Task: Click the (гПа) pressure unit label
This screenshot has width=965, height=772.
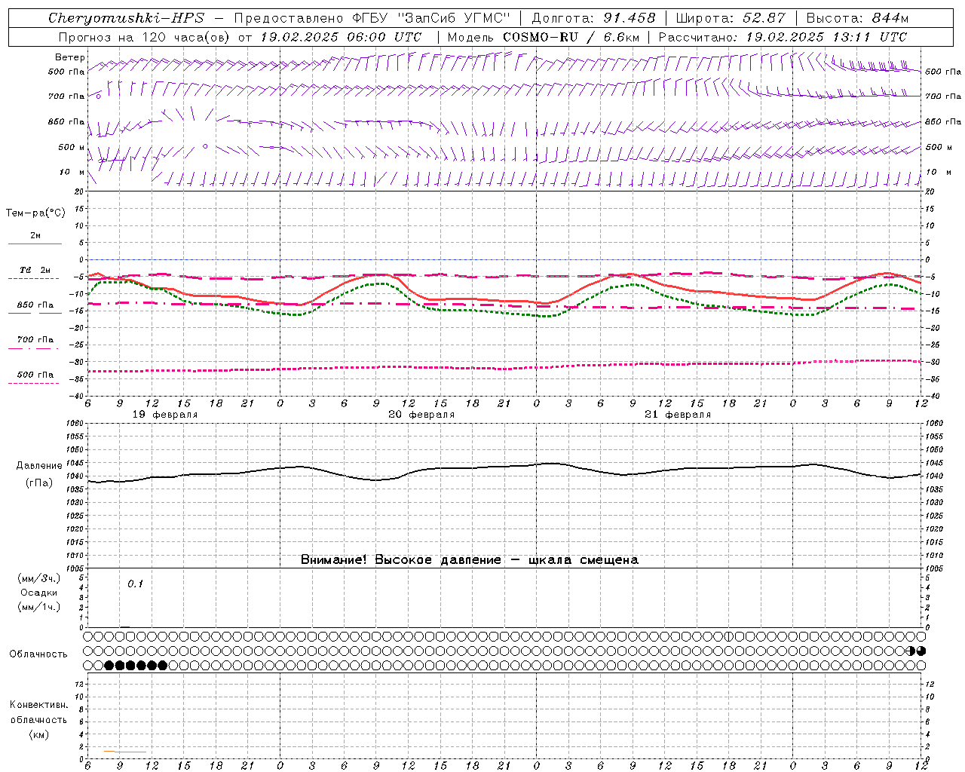Action: click(x=39, y=482)
